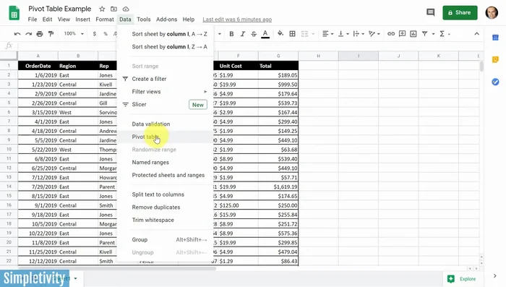The image size is (506, 287).
Task: Select Data validation
Action: click(165, 124)
